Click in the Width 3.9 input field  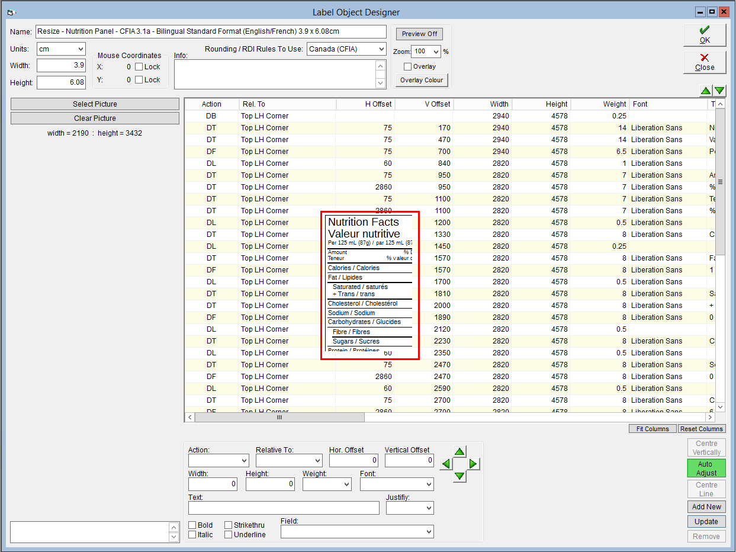pos(61,65)
